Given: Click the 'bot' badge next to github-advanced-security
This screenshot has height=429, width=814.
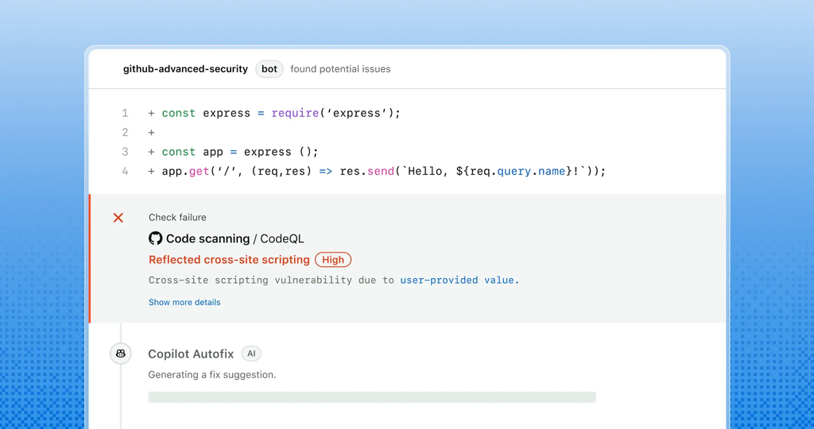Looking at the screenshot, I should 269,69.
